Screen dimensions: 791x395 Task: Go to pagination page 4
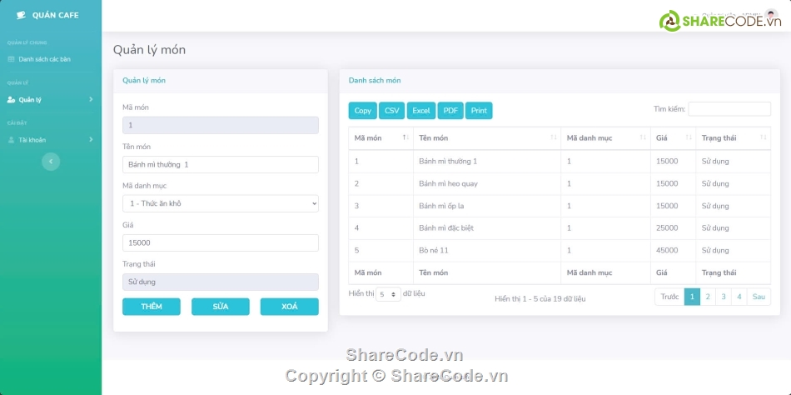739,297
